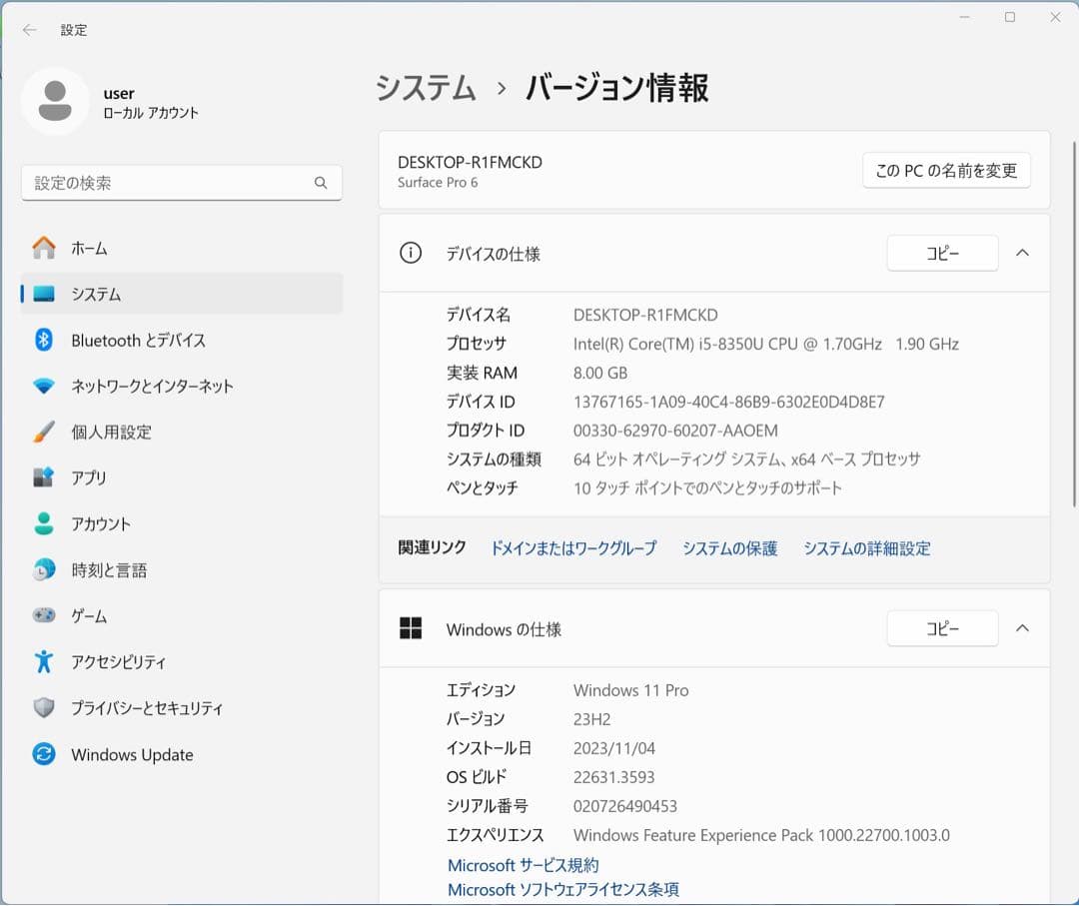Open Windows Update from the sidebar
This screenshot has width=1079, height=906.
(132, 754)
